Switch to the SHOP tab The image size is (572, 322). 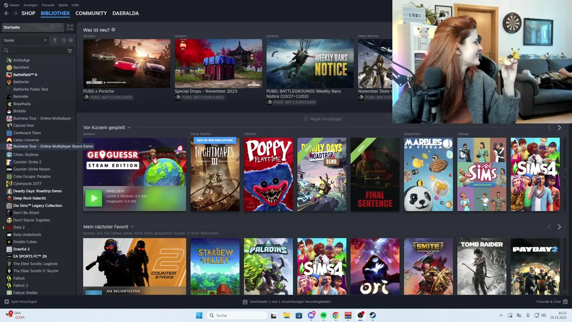tap(28, 13)
